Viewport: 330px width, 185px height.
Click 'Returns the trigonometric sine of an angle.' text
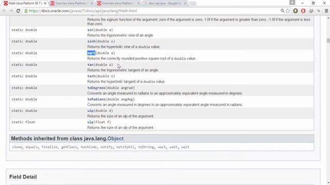[x=120, y=35]
